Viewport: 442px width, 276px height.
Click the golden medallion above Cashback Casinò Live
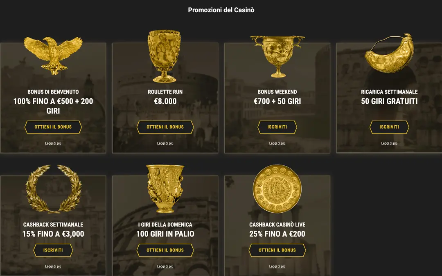click(x=277, y=189)
